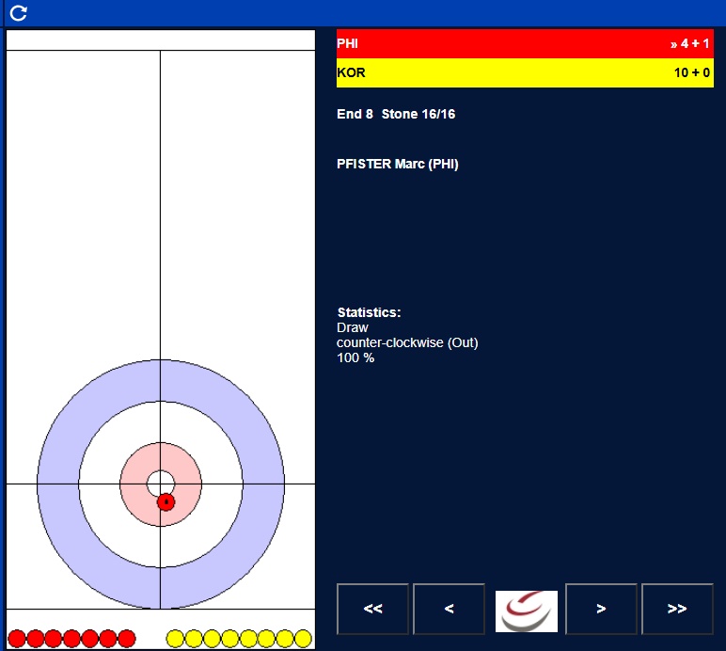Click the leftmost red stone in bottom row
The image size is (726, 651).
pyautogui.click(x=17, y=639)
